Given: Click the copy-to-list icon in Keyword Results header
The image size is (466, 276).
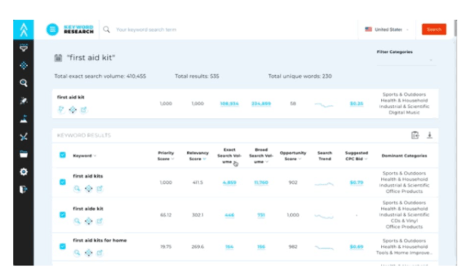Looking at the screenshot, I should click(415, 135).
